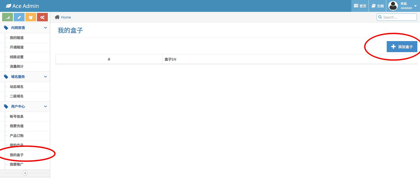Click the orange users shortcut icon

point(31,17)
